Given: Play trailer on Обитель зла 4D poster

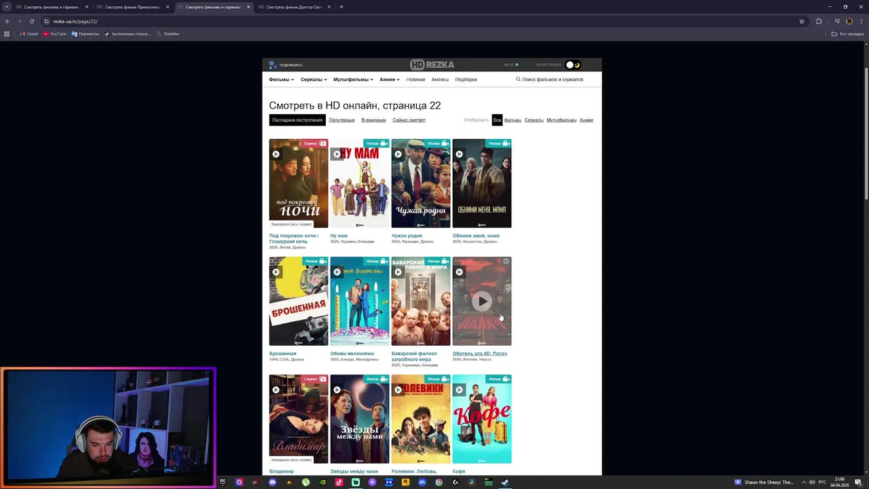Looking at the screenshot, I should pyautogui.click(x=482, y=301).
